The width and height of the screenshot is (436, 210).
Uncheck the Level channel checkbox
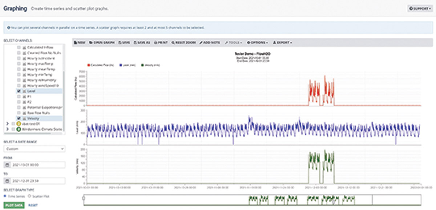19,92
